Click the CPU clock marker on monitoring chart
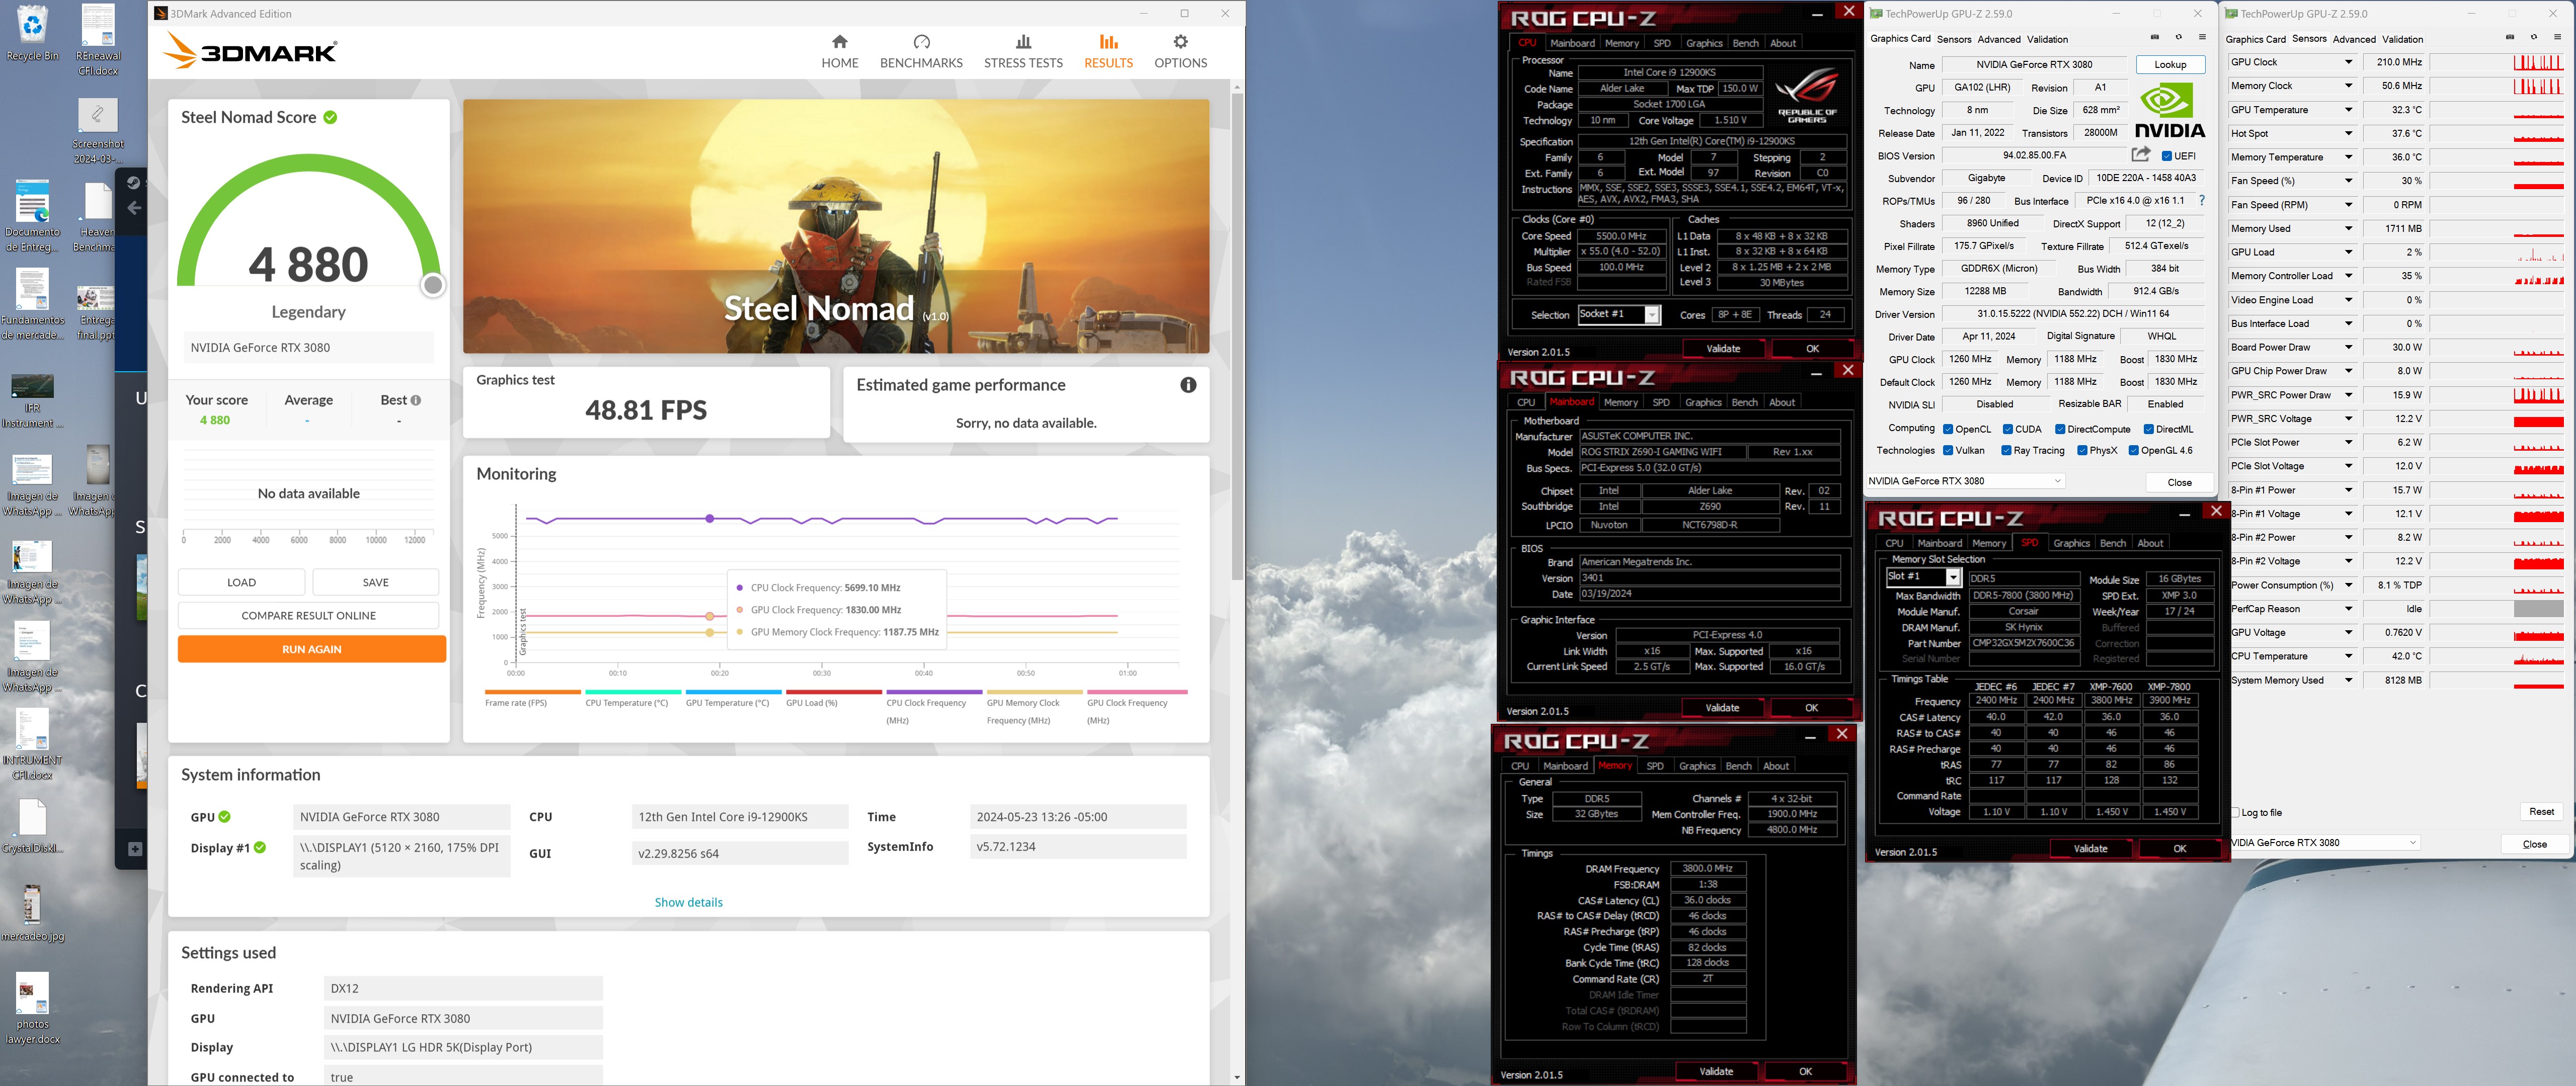 [710, 518]
